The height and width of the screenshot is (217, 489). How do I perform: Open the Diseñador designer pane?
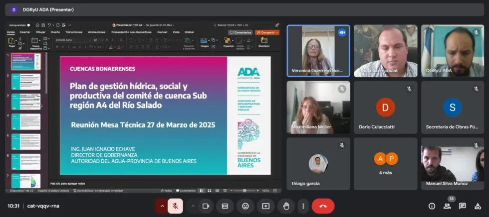pyautogui.click(x=264, y=43)
